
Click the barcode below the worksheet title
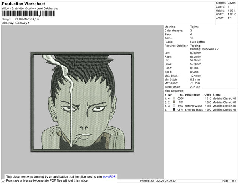[29, 13]
